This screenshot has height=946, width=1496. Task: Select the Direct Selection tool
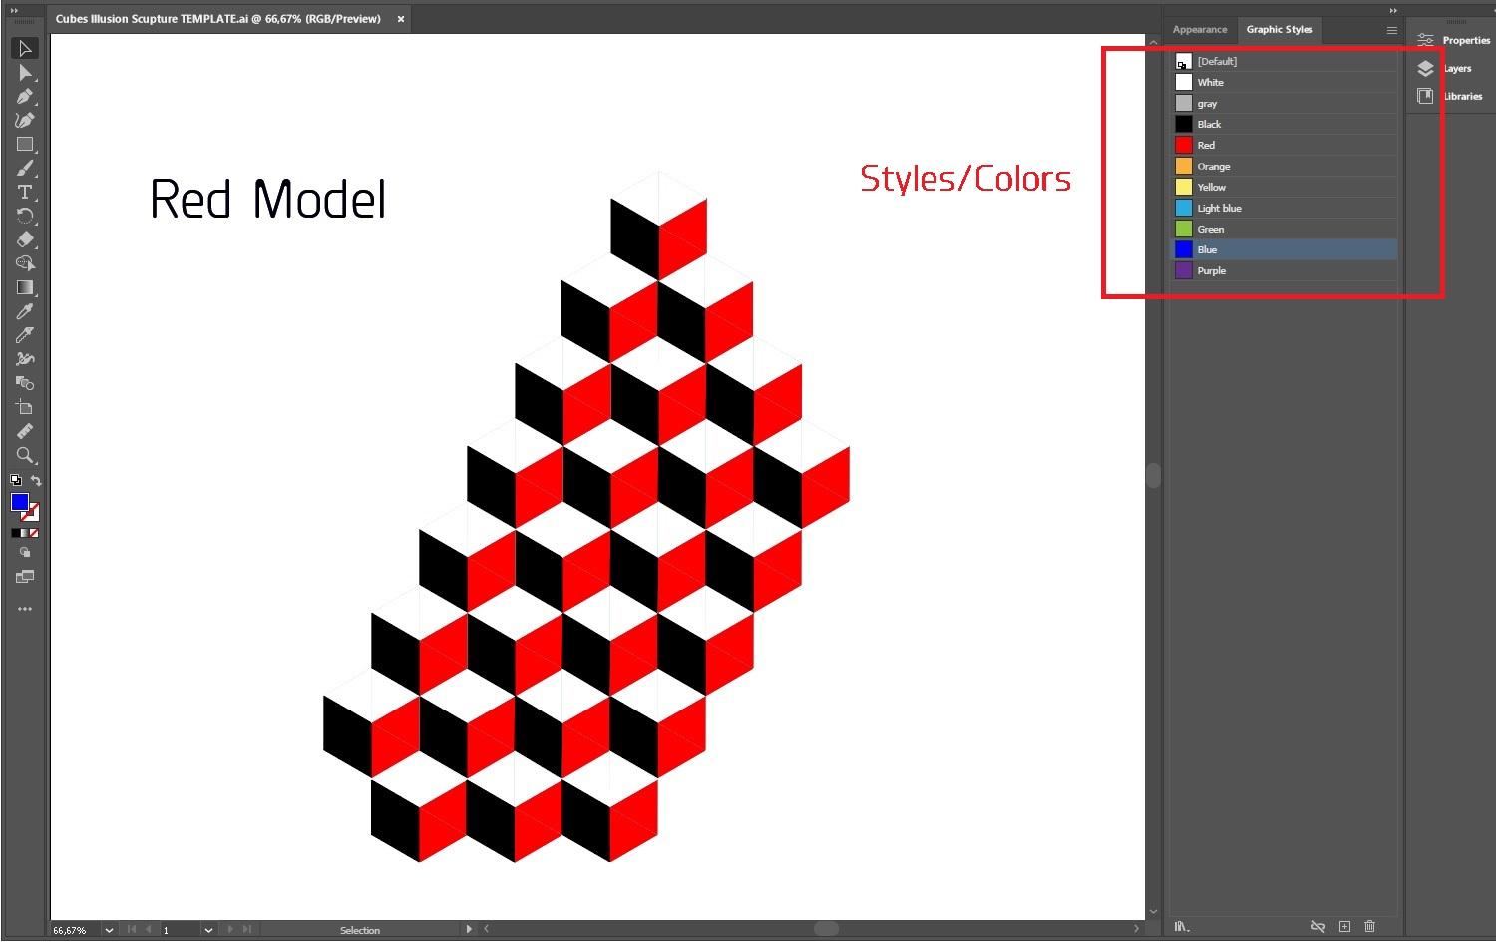(x=25, y=73)
